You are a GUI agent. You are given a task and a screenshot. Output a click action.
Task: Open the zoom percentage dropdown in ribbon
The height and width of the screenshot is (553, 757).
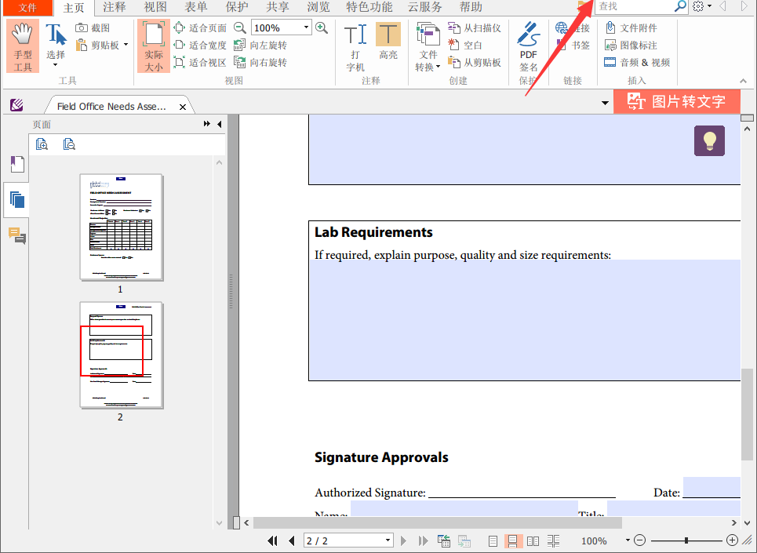[305, 28]
